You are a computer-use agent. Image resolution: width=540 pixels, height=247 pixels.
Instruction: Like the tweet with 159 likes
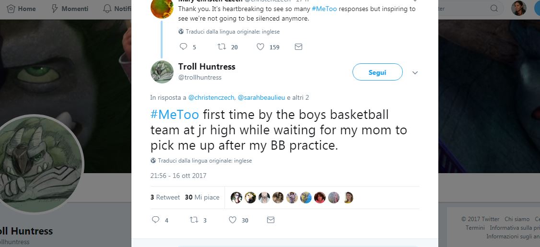(x=260, y=47)
